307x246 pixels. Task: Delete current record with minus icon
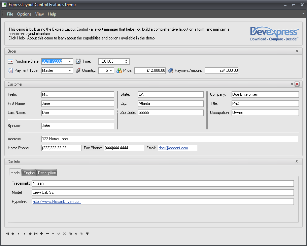(x=47, y=234)
